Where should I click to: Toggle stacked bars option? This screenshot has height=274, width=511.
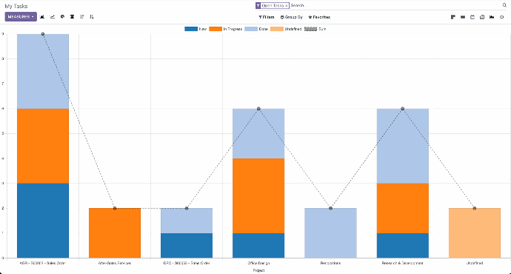pyautogui.click(x=72, y=17)
